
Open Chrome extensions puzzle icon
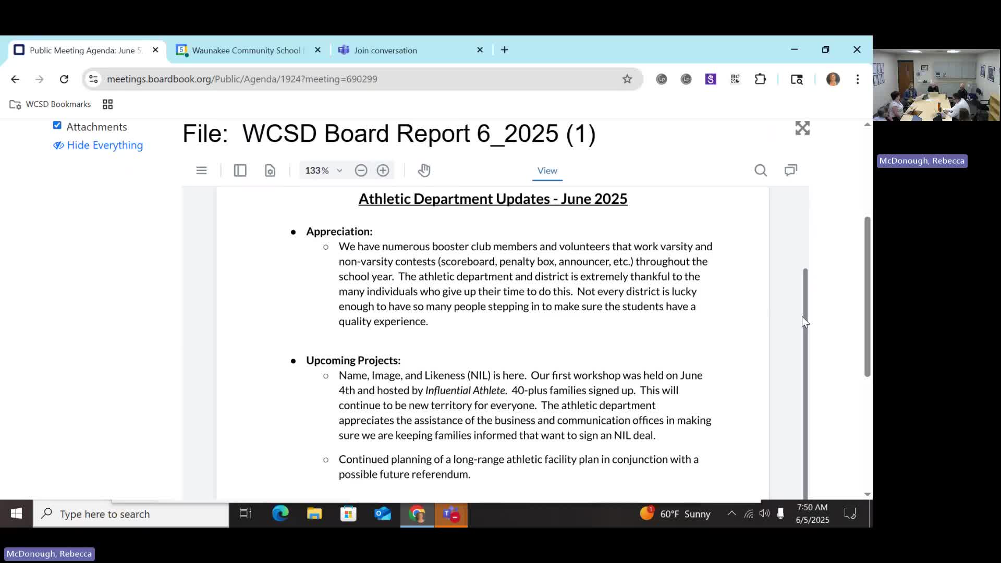pos(760,79)
